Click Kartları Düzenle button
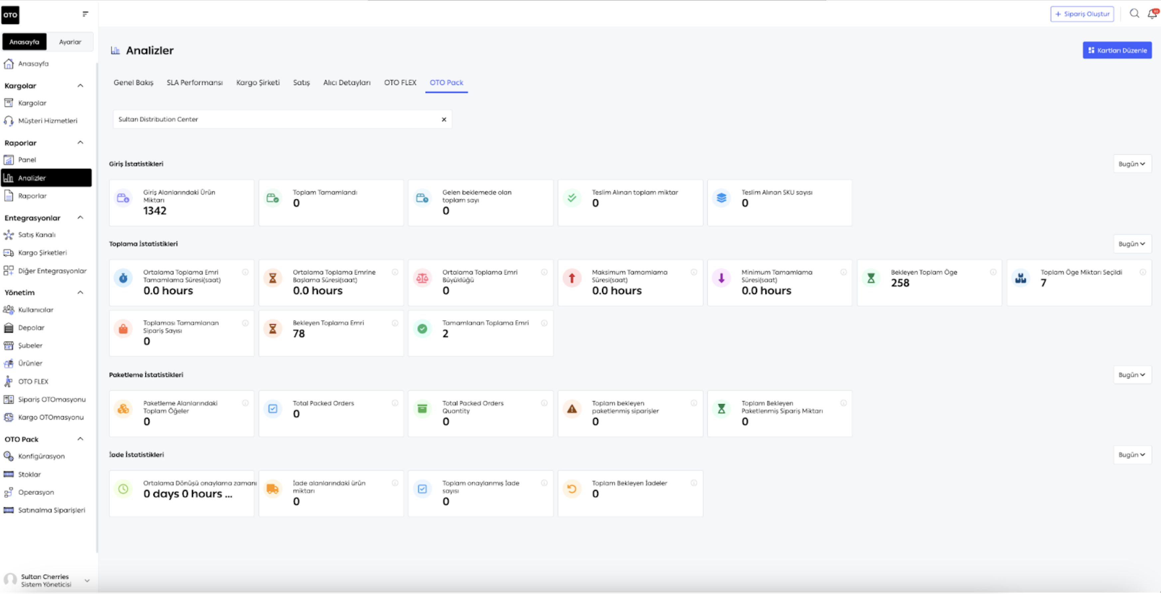Screen dimensions: 1161x594 pos(1117,51)
